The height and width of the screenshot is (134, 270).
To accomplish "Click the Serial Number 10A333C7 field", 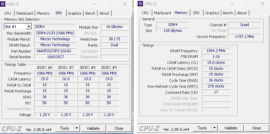I will (x=55, y=57).
